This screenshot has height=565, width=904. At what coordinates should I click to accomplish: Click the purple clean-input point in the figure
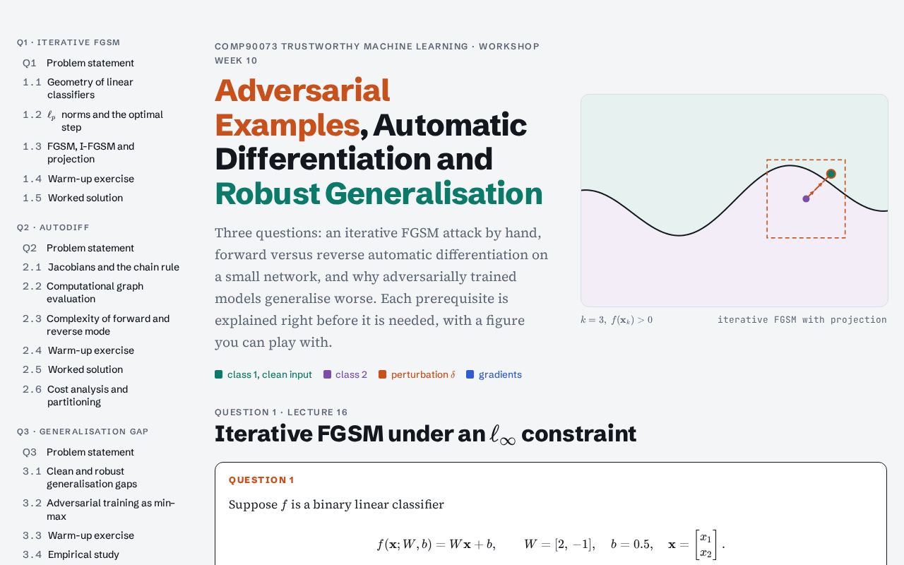coord(806,198)
